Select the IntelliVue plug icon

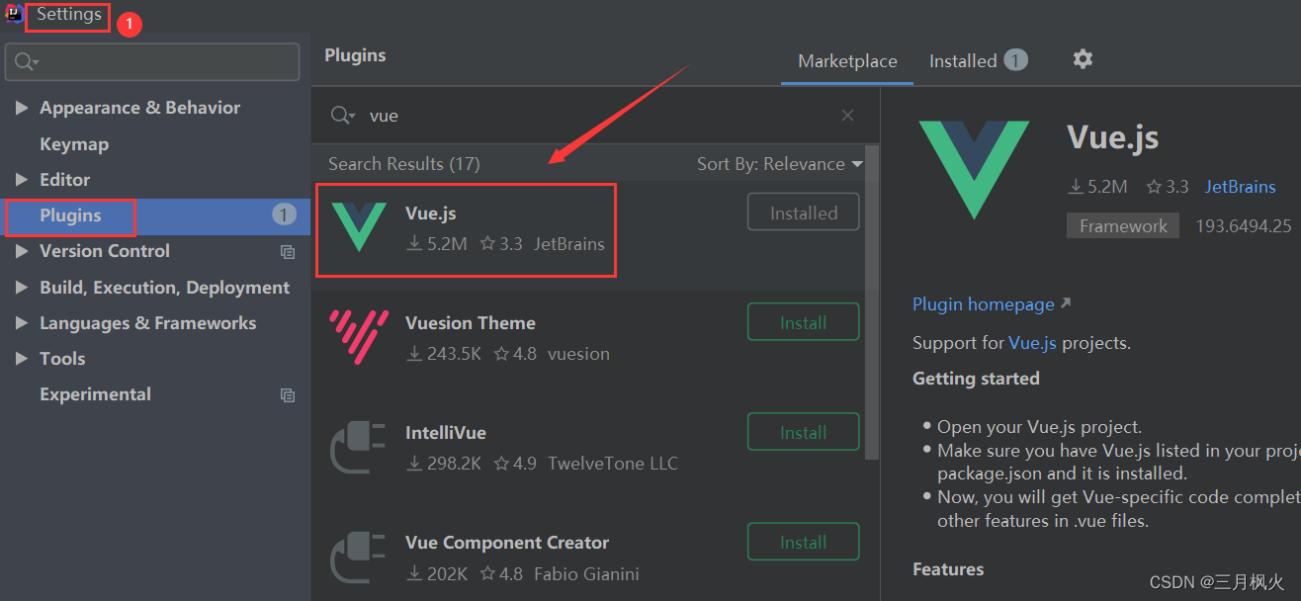[359, 447]
